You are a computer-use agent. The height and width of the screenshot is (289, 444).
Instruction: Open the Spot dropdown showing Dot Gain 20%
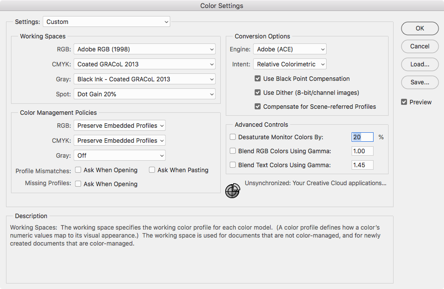point(144,94)
